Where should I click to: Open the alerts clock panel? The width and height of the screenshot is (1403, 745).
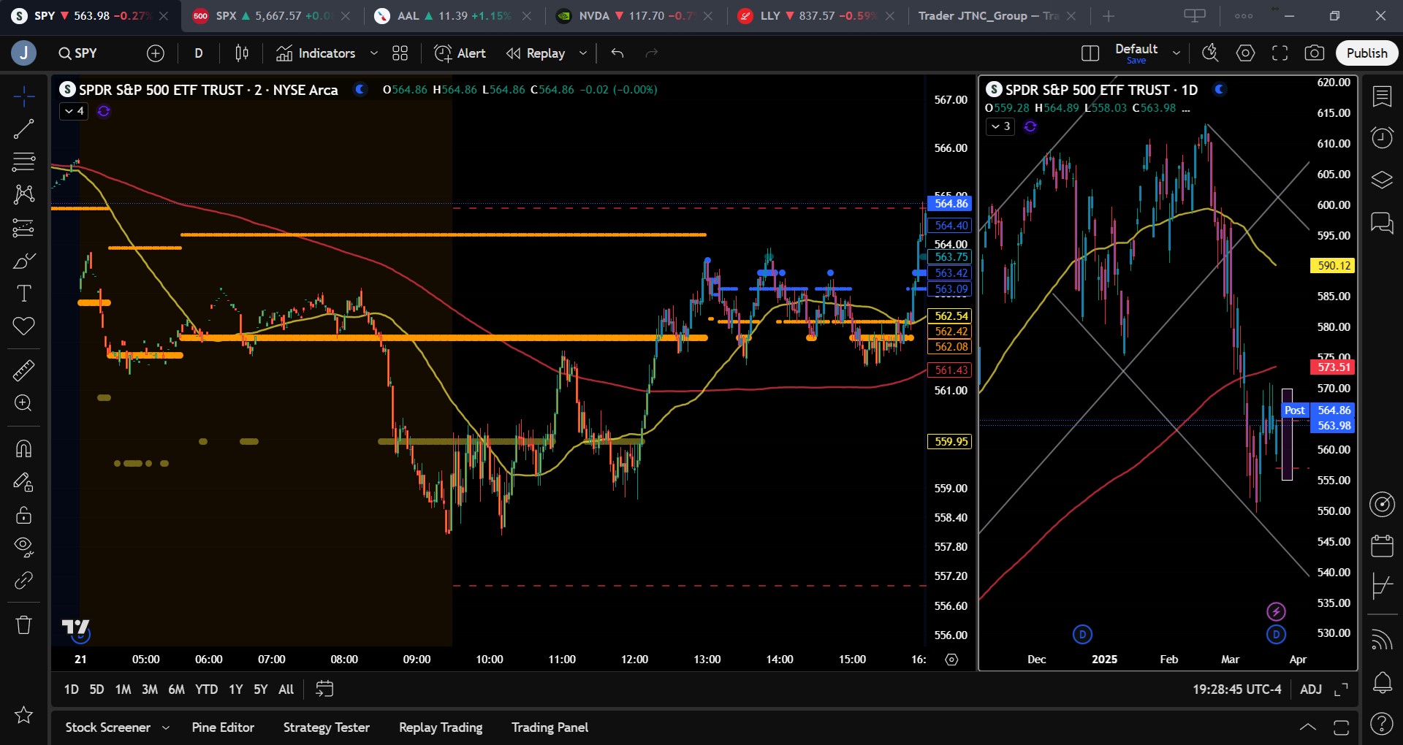point(1382,137)
